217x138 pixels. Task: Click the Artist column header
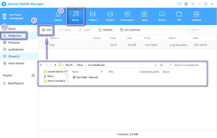click(147, 38)
